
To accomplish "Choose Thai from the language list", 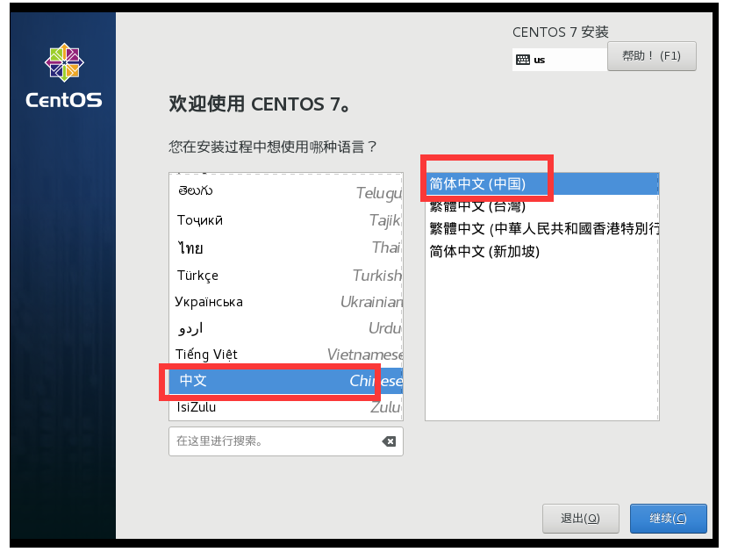I will (x=286, y=247).
